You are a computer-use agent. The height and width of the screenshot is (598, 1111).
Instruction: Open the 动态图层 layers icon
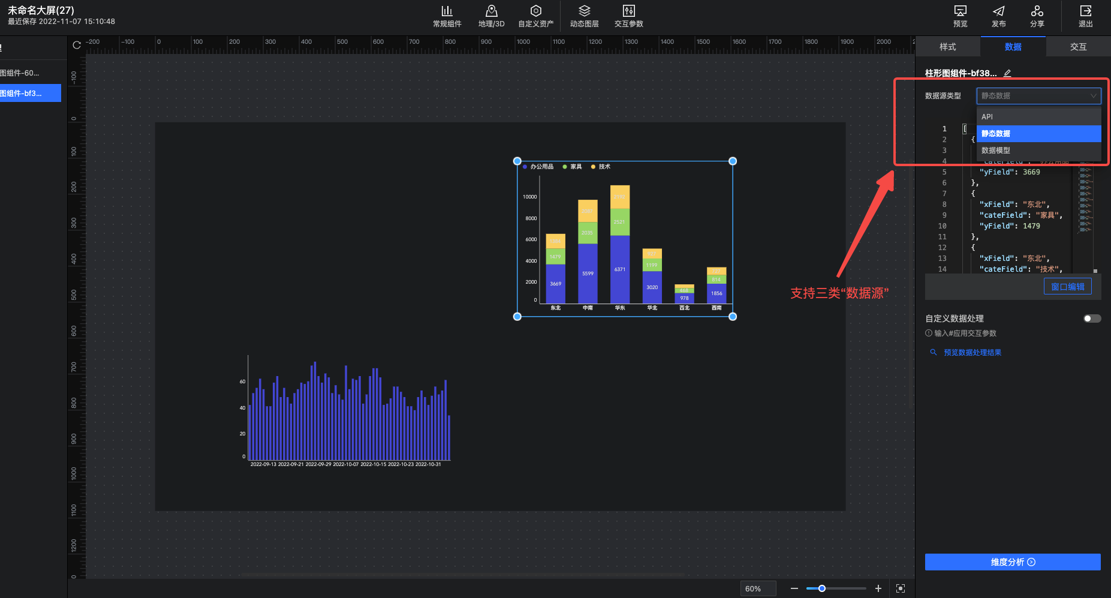584,11
